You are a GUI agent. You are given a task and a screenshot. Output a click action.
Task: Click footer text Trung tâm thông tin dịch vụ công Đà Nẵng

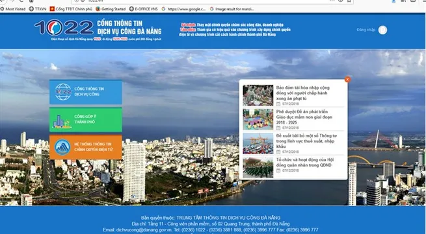click(x=228, y=218)
